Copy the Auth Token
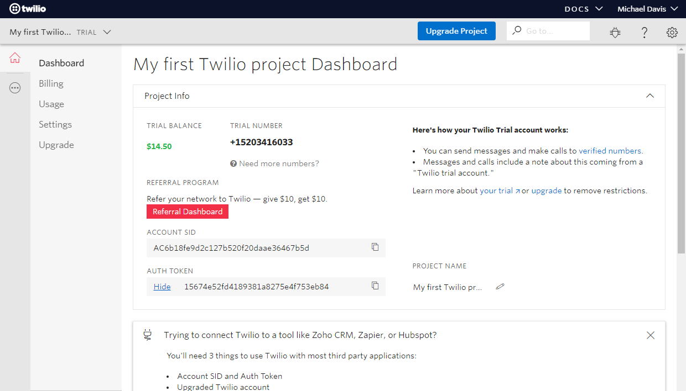This screenshot has height=391, width=686. pos(375,286)
